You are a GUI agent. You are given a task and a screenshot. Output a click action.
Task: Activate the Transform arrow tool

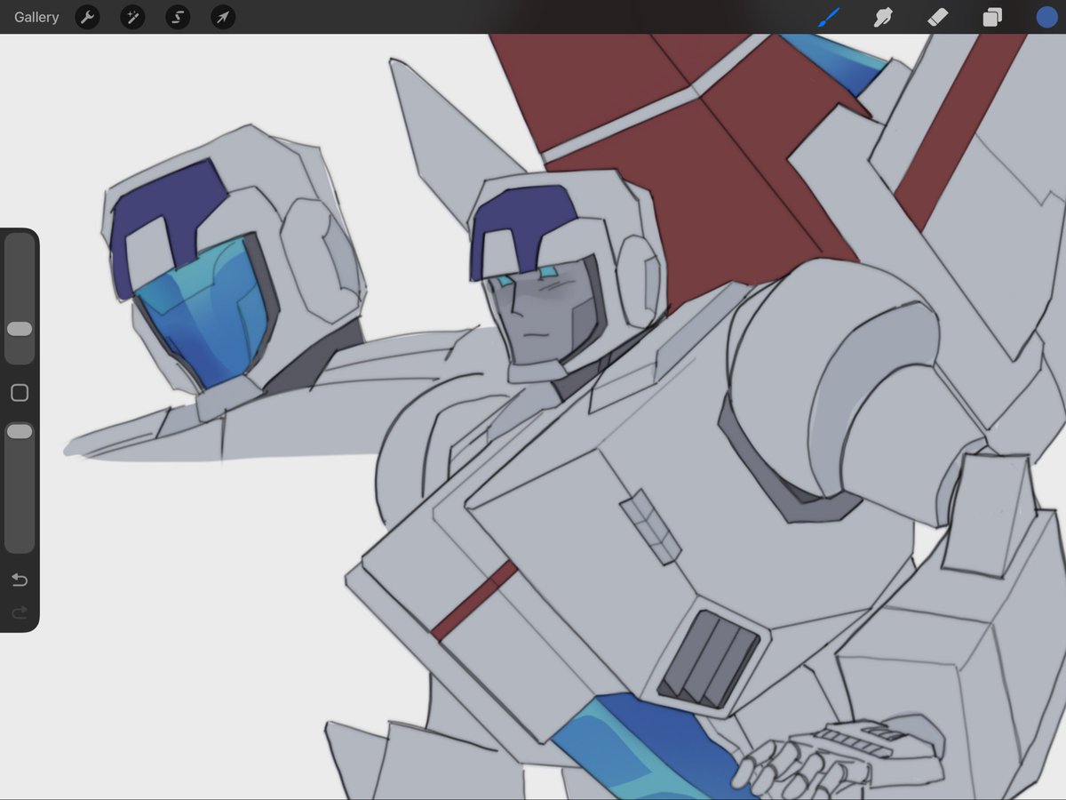223,17
